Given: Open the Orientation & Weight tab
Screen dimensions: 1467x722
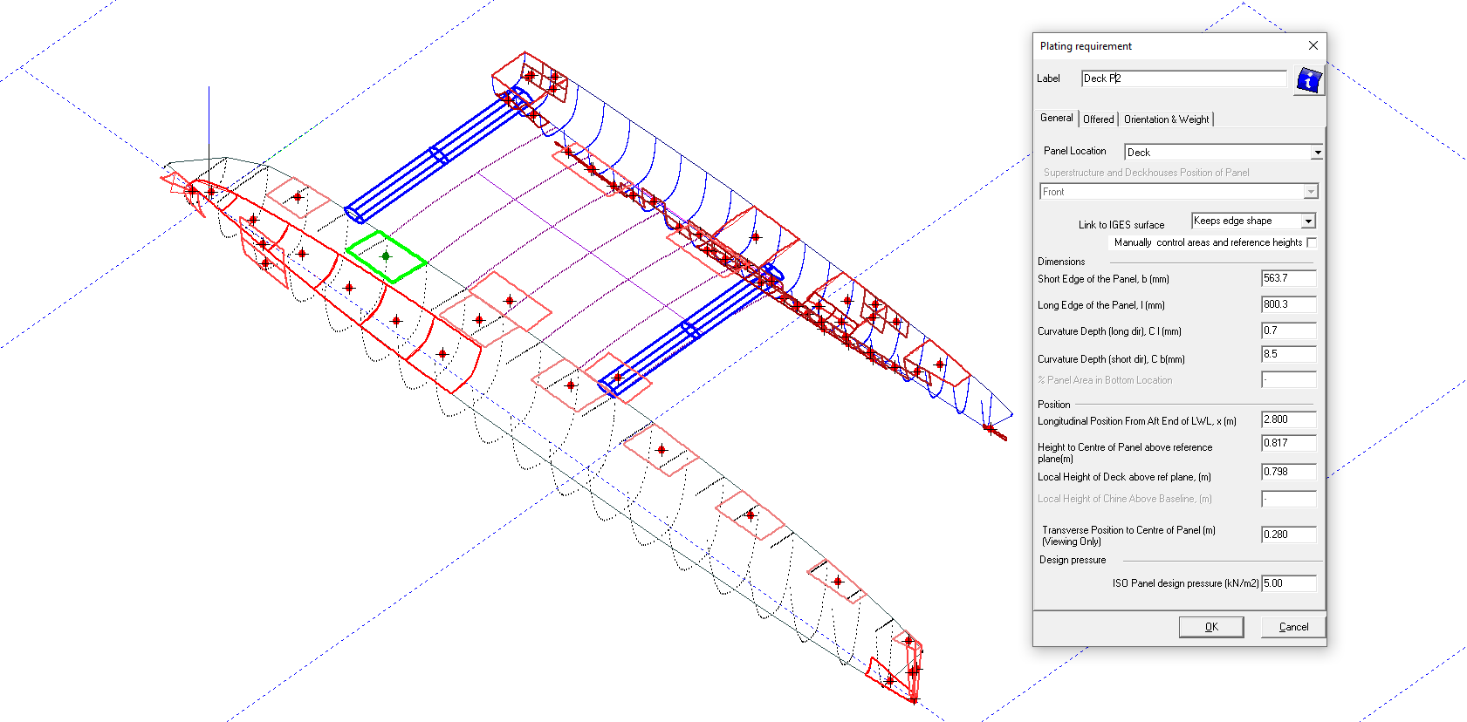Looking at the screenshot, I should pos(1166,119).
